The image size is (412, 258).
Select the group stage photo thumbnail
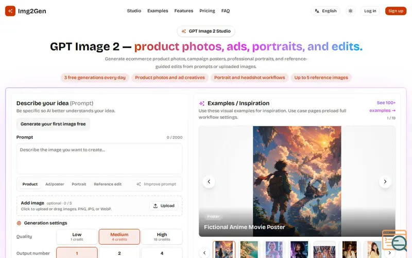[324, 249]
